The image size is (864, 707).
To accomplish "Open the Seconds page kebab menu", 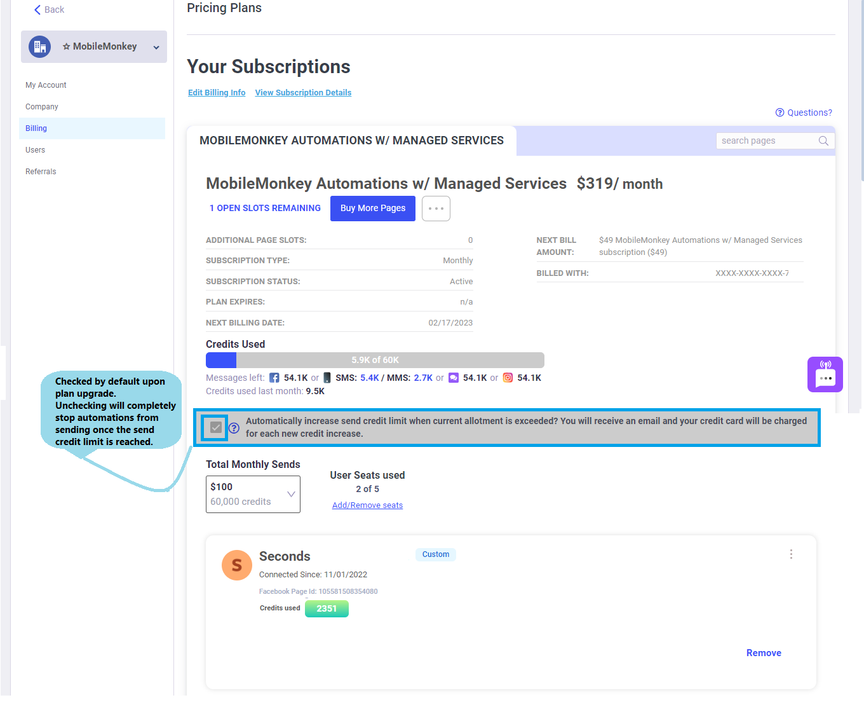I will click(x=791, y=554).
